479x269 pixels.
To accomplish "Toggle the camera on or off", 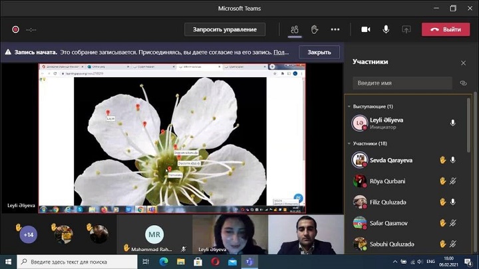I will pyautogui.click(x=365, y=29).
